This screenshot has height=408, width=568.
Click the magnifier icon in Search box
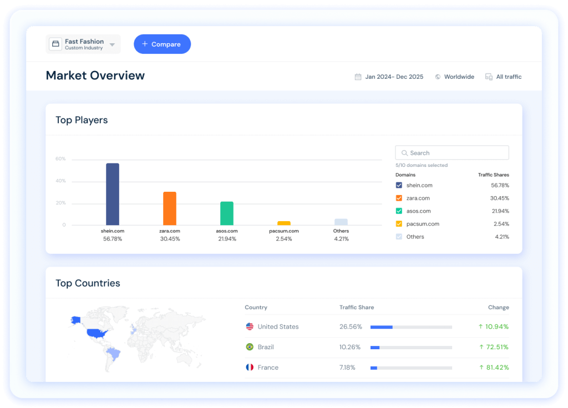point(404,153)
